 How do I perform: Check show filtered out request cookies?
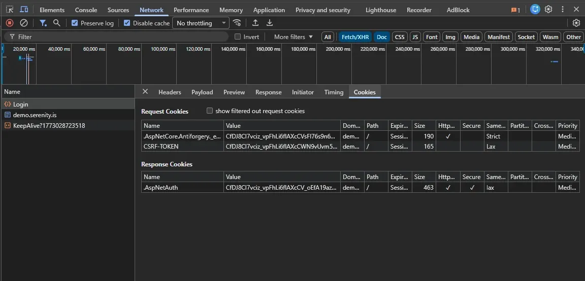coord(210,111)
